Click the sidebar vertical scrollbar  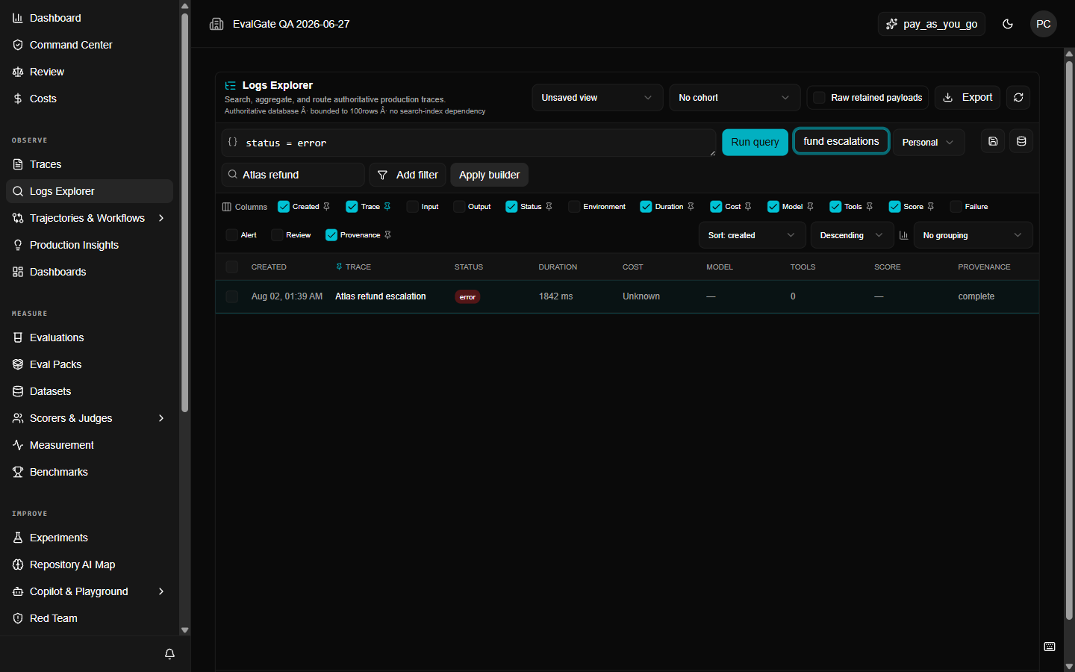tap(184, 212)
